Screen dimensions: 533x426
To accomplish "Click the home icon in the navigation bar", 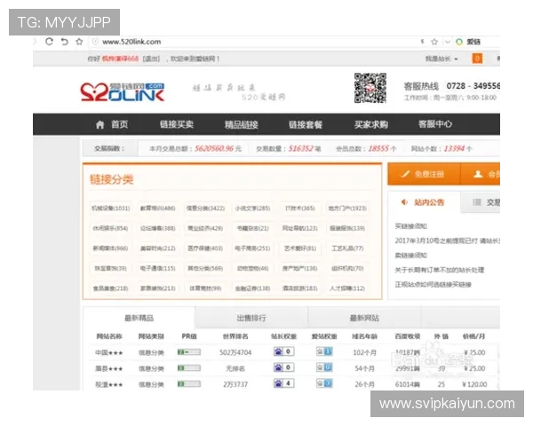I will [x=99, y=124].
